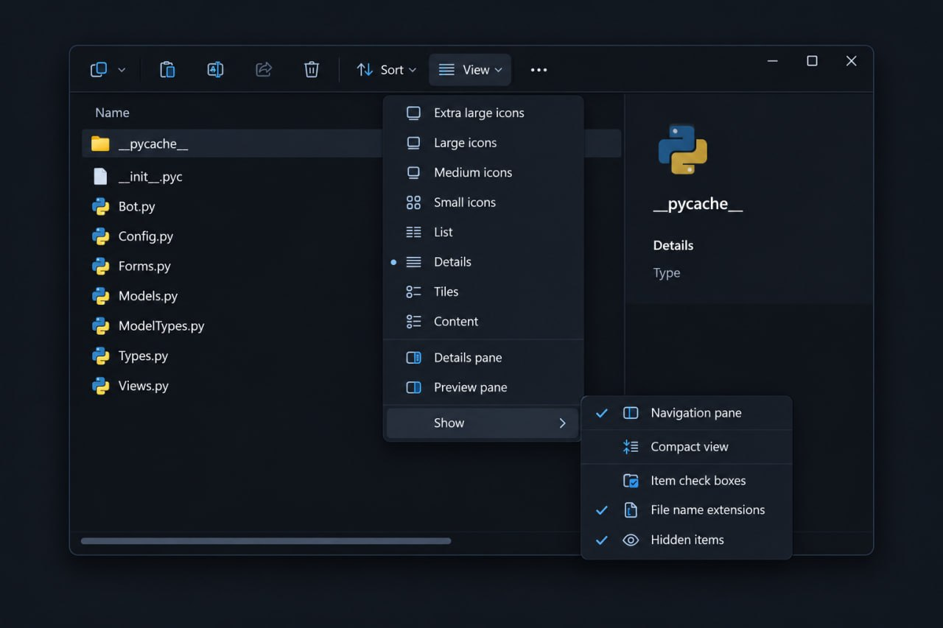Disable File name extensions

coord(687,510)
